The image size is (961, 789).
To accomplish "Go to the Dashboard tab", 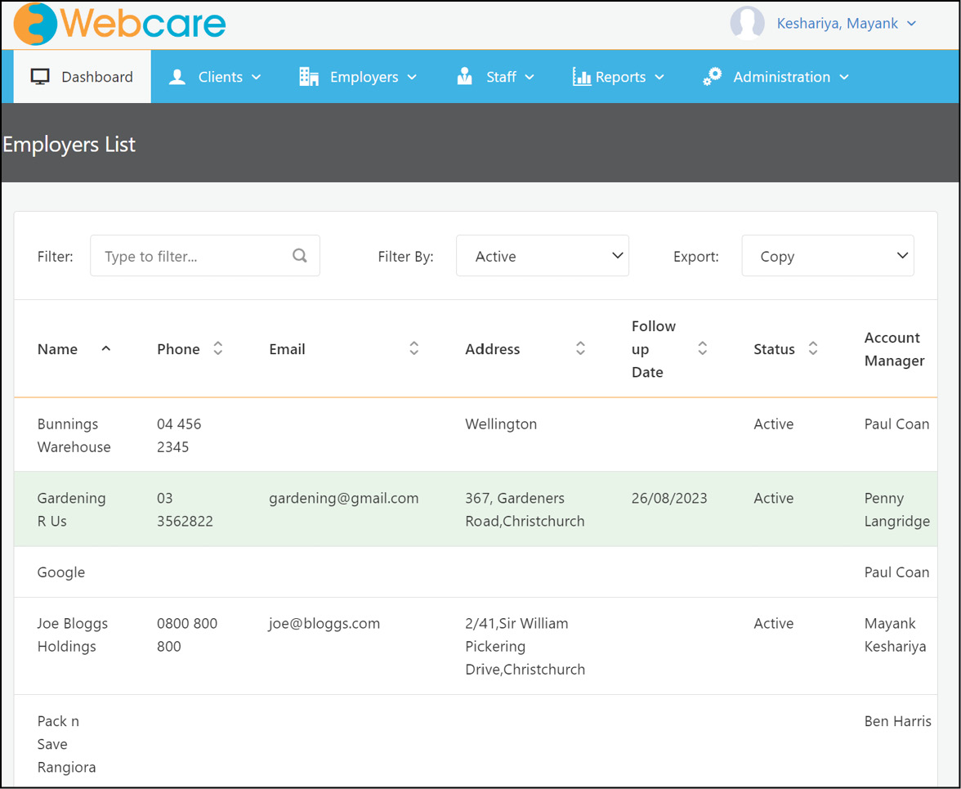I will pyautogui.click(x=82, y=77).
